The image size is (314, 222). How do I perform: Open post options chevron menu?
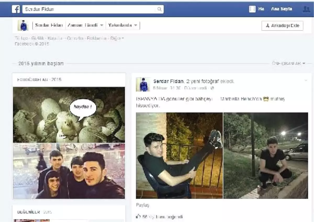click(306, 81)
